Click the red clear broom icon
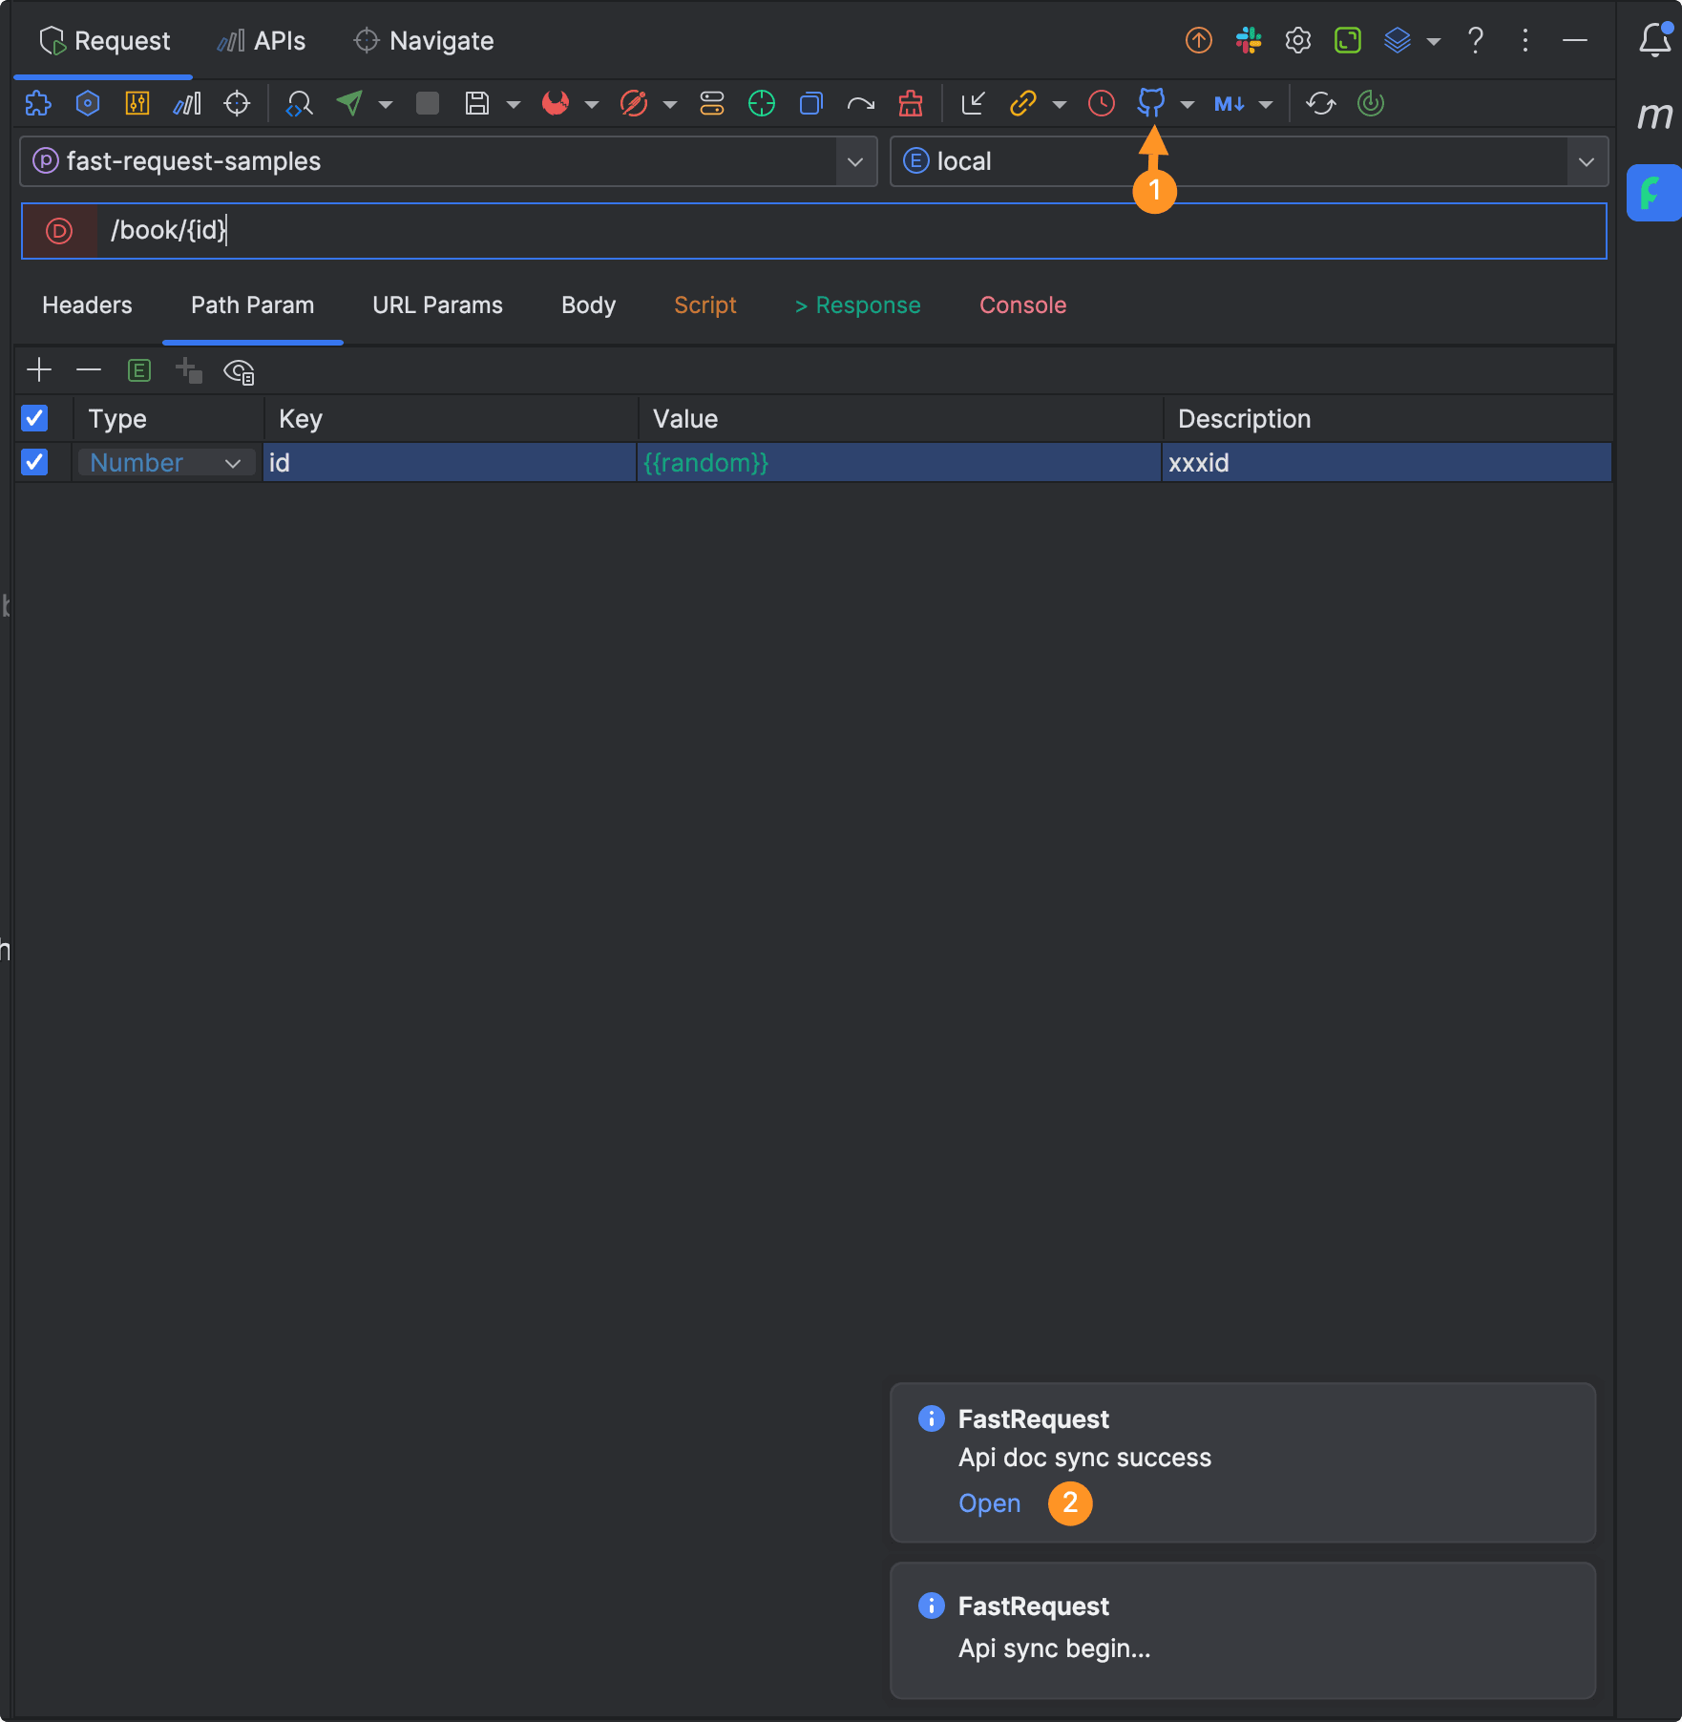The width and height of the screenshot is (1682, 1722). [x=911, y=103]
